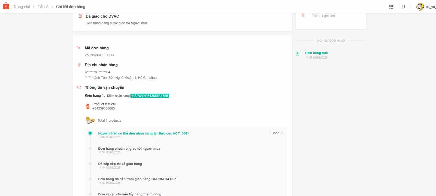Go to Trang chủ breadcrumb
The image size is (436, 196).
(22, 7)
